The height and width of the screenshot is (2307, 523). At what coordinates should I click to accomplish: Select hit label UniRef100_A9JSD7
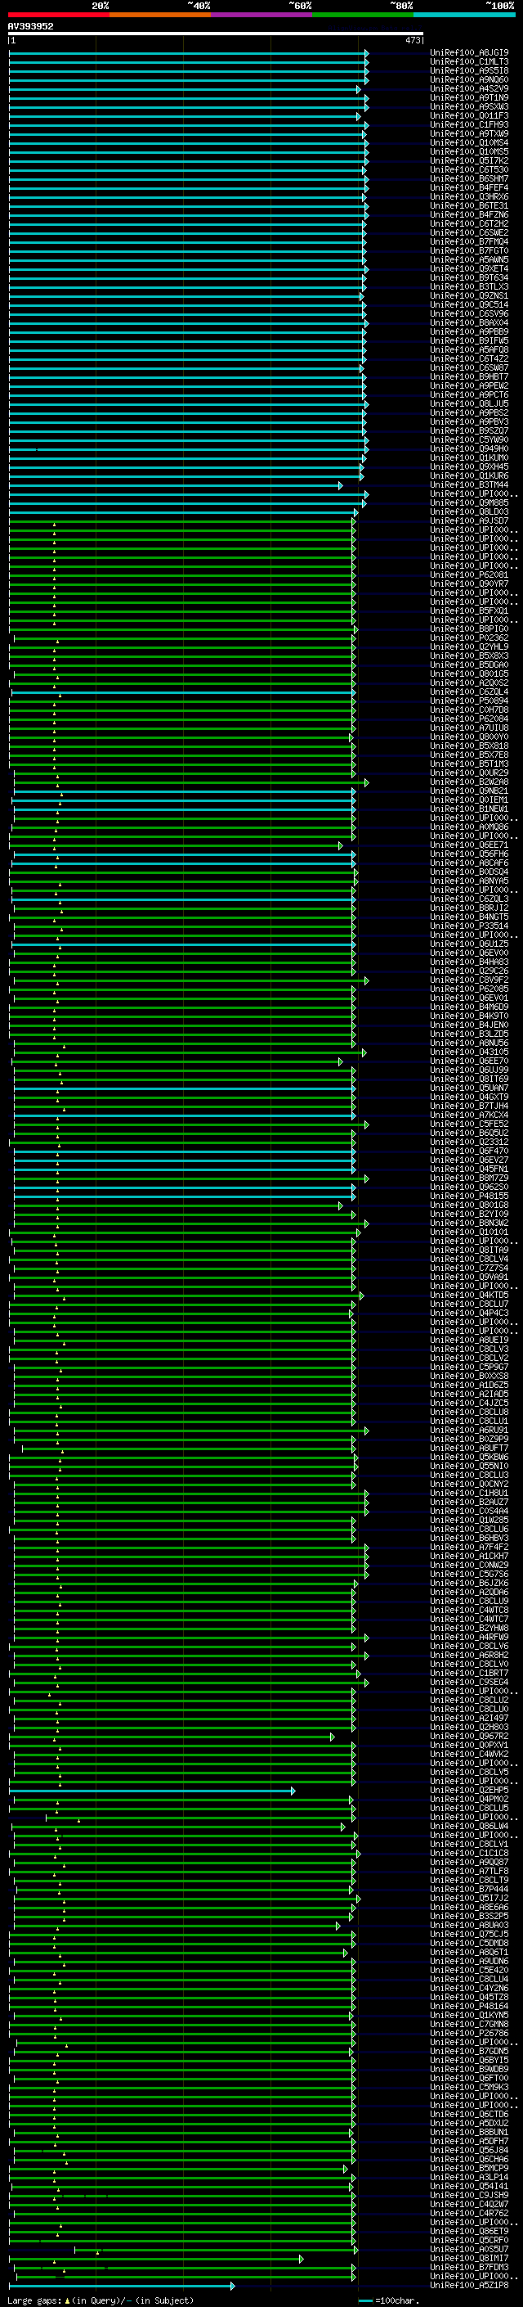click(469, 521)
